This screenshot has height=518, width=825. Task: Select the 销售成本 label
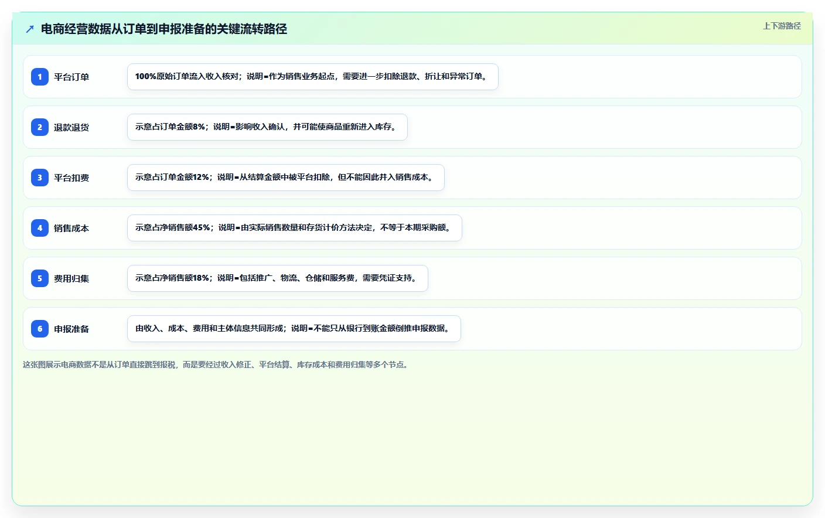[x=71, y=228]
